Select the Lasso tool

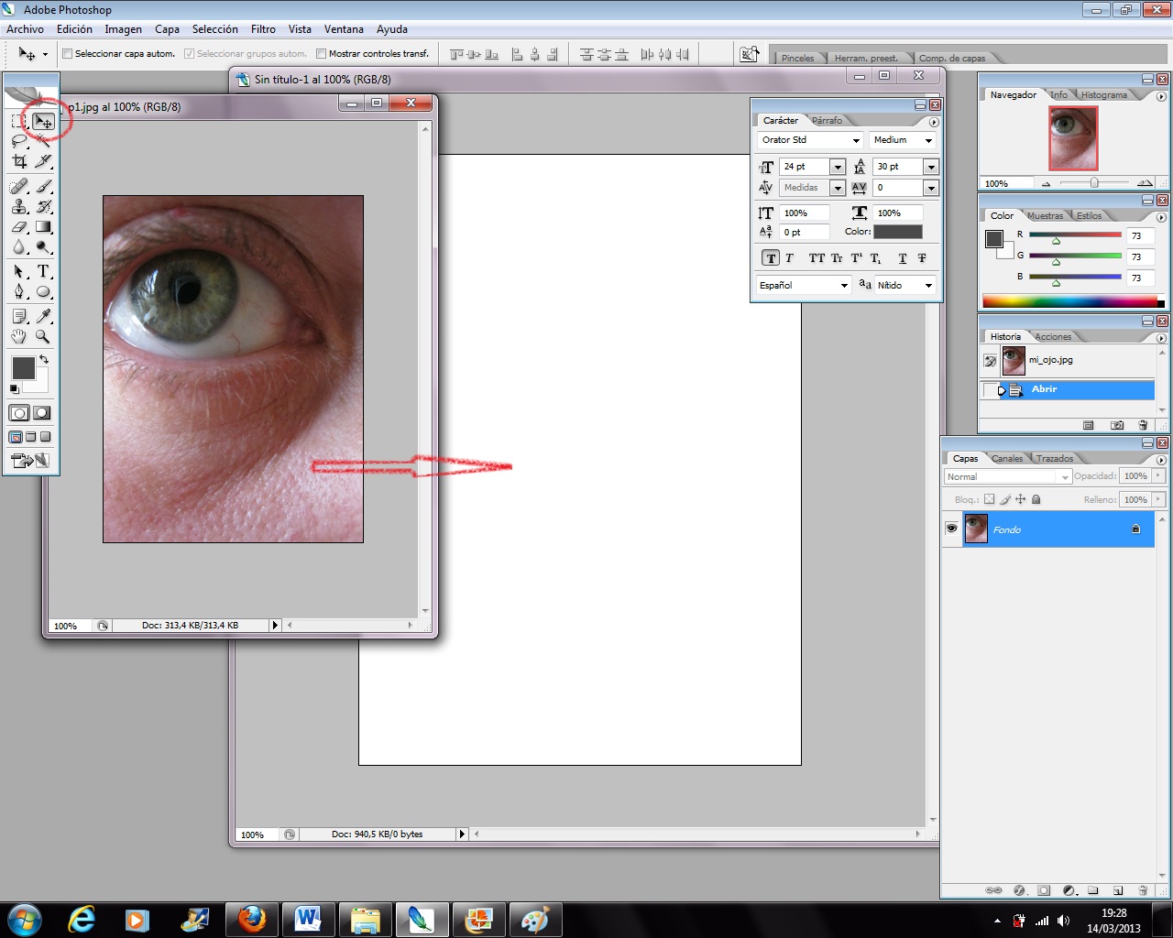pyautogui.click(x=19, y=141)
